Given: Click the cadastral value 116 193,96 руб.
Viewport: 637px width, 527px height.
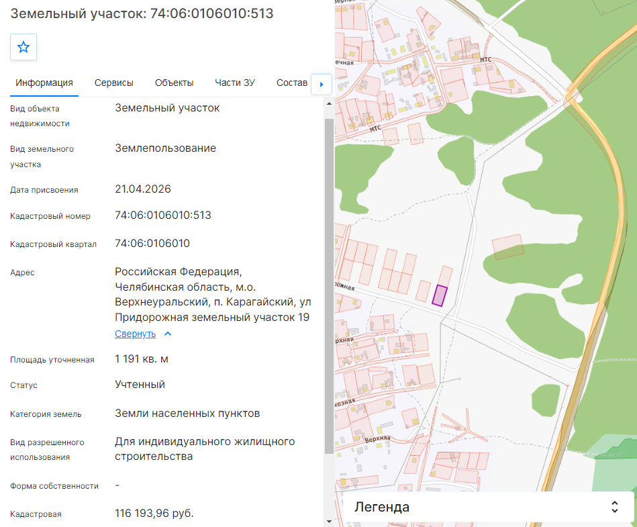Looking at the screenshot, I should pos(154,514).
